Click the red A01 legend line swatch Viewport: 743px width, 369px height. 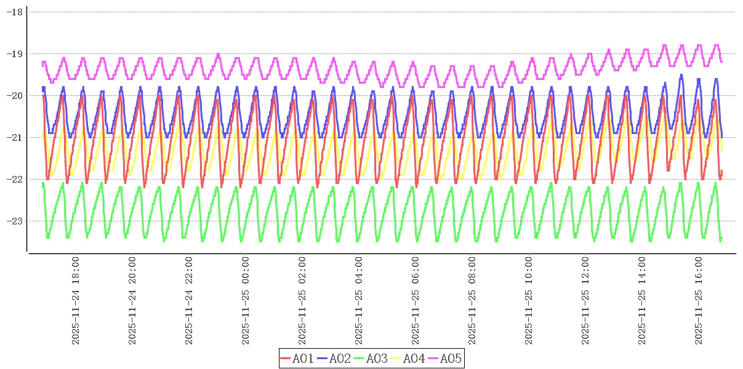click(286, 359)
